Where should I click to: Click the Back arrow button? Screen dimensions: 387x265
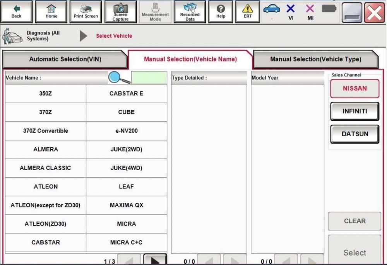pos(17,12)
